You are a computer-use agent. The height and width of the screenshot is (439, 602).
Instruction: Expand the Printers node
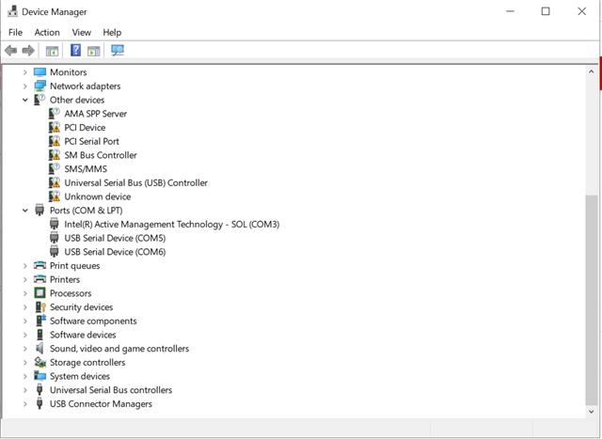tap(25, 279)
